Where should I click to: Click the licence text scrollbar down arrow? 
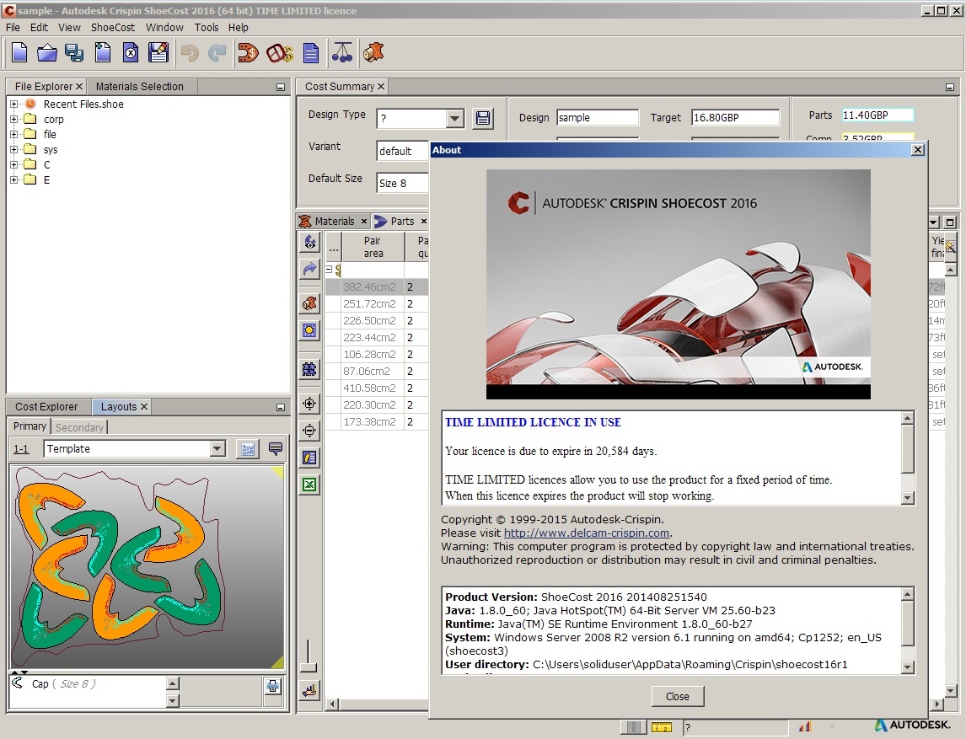tap(908, 498)
